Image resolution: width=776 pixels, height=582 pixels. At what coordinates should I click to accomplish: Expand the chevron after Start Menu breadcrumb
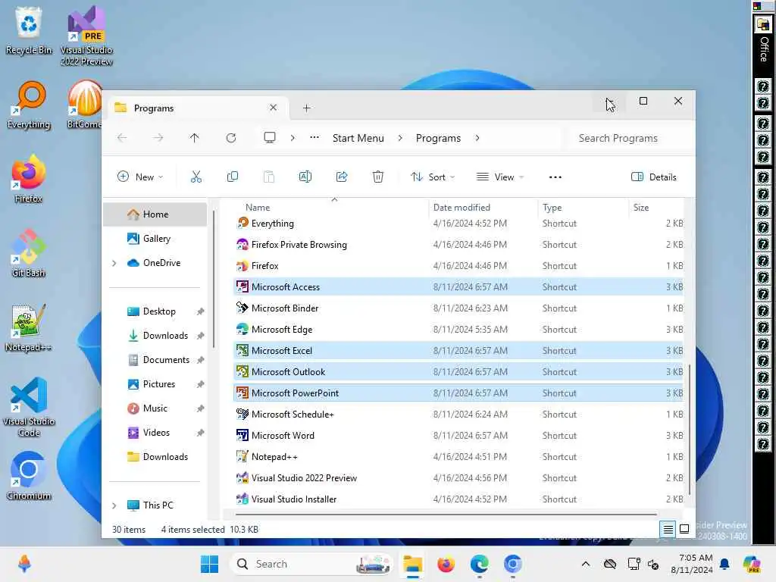click(400, 138)
